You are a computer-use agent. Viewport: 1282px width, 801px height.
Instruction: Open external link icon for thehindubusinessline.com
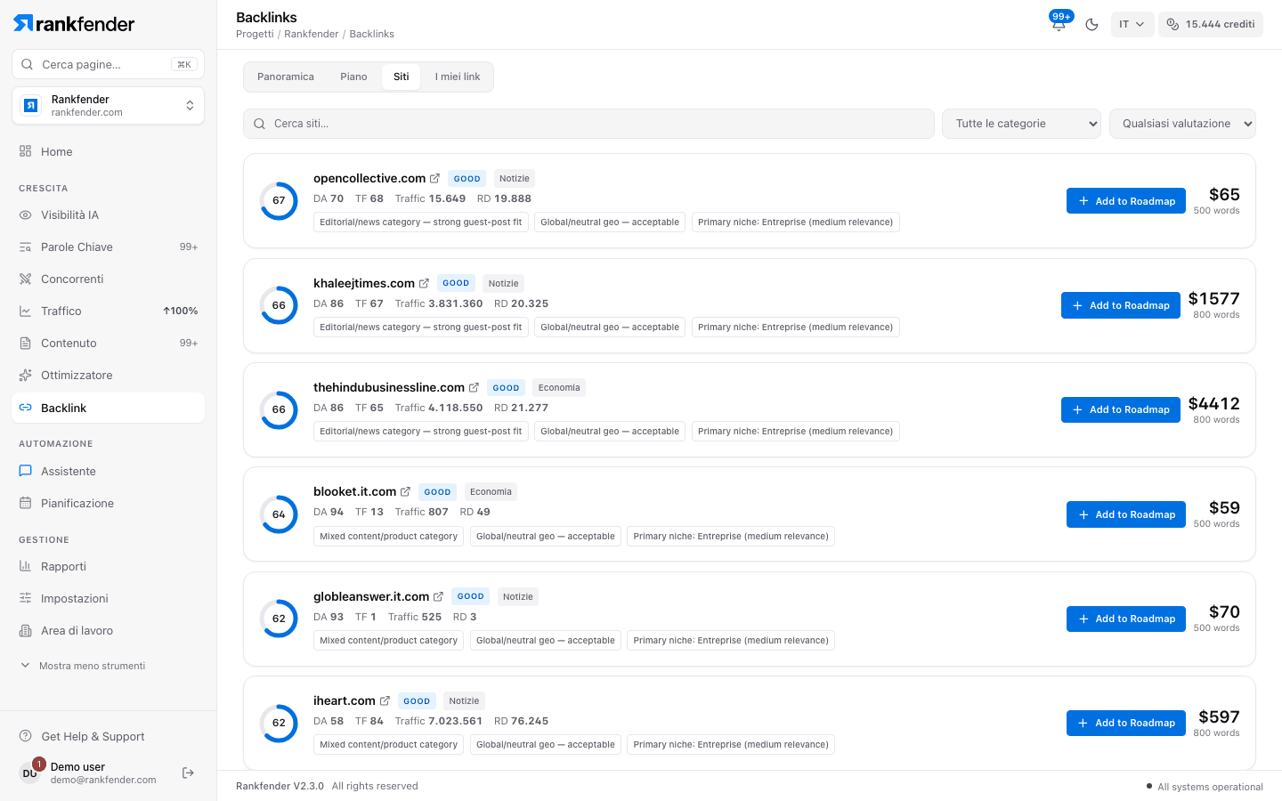click(474, 388)
